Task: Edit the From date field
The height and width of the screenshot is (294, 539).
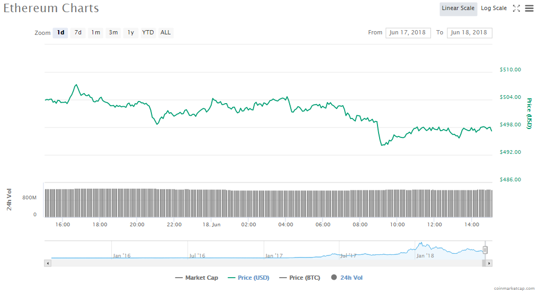Action: 408,33
